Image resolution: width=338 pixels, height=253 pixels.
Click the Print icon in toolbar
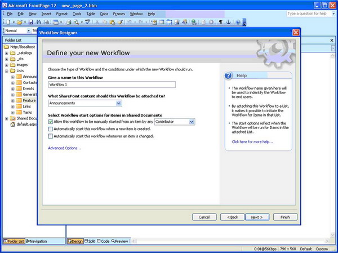pos(69,22)
